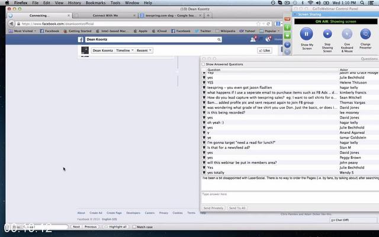379x237 pixels.
Task: Toggle Highlight all in find bar
Action: 116,227
